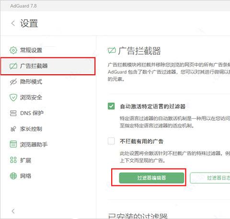Open the 过滤器编辑器 button
The image size is (230, 219).
pyautogui.click(x=151, y=178)
